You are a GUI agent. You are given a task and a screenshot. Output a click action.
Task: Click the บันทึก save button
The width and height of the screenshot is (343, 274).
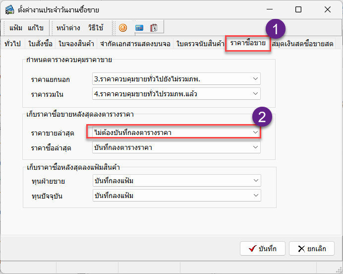[263, 248]
